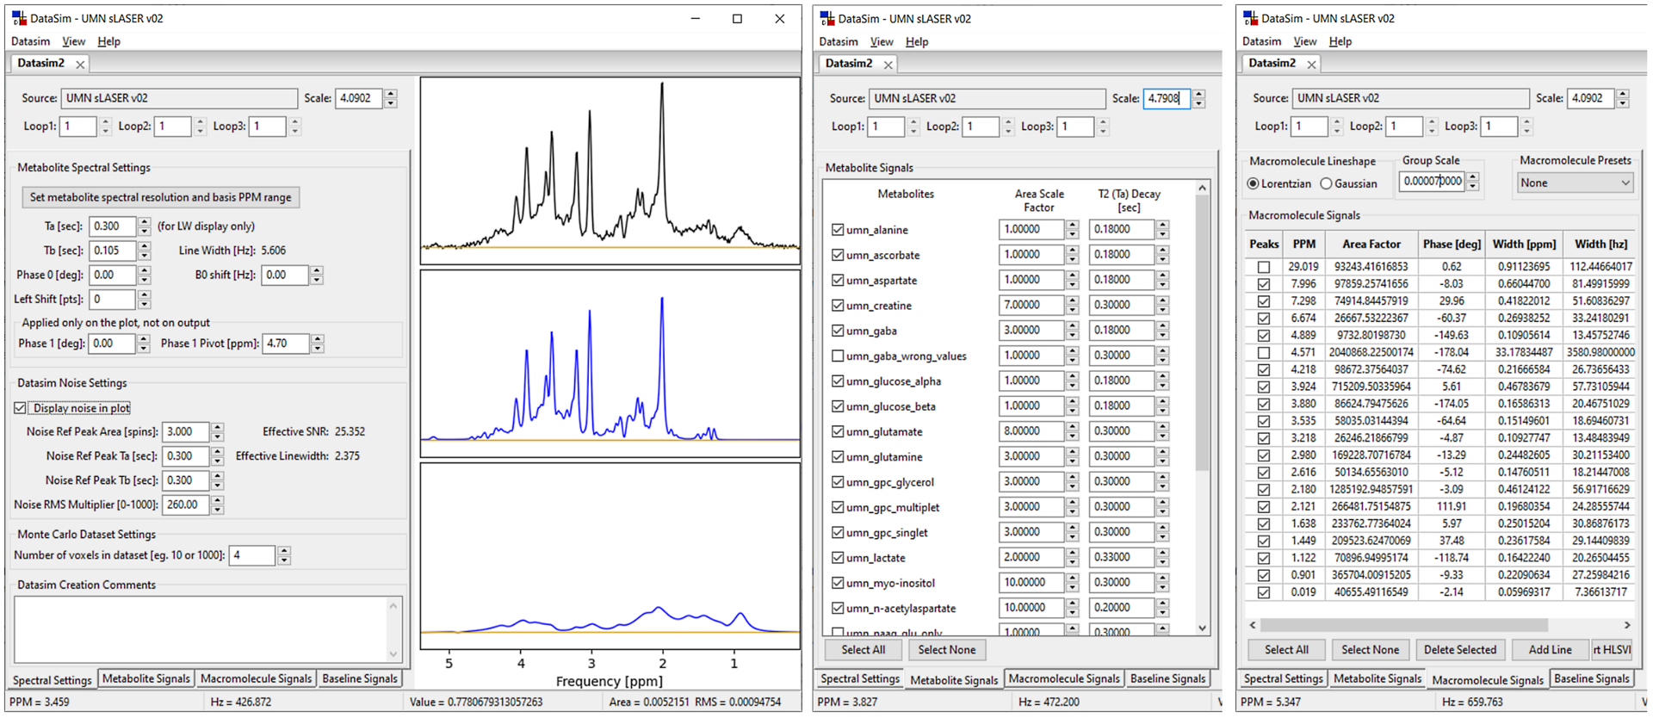Click Select All in Macromolecule window

tap(1286, 650)
